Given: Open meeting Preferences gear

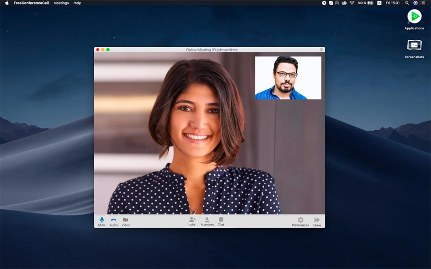Looking at the screenshot, I should pyautogui.click(x=300, y=221).
